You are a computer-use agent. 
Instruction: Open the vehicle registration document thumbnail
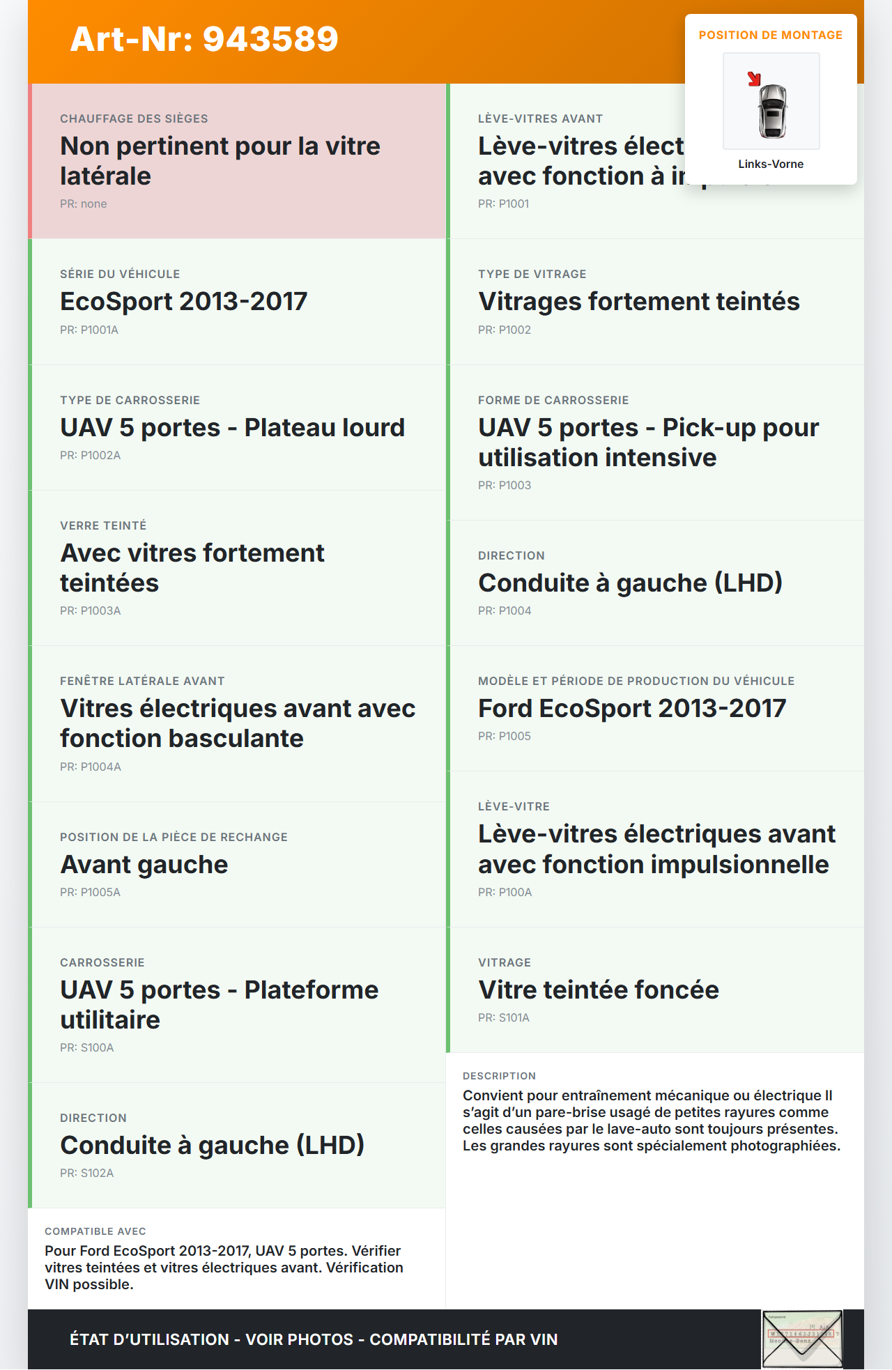coord(802,1339)
